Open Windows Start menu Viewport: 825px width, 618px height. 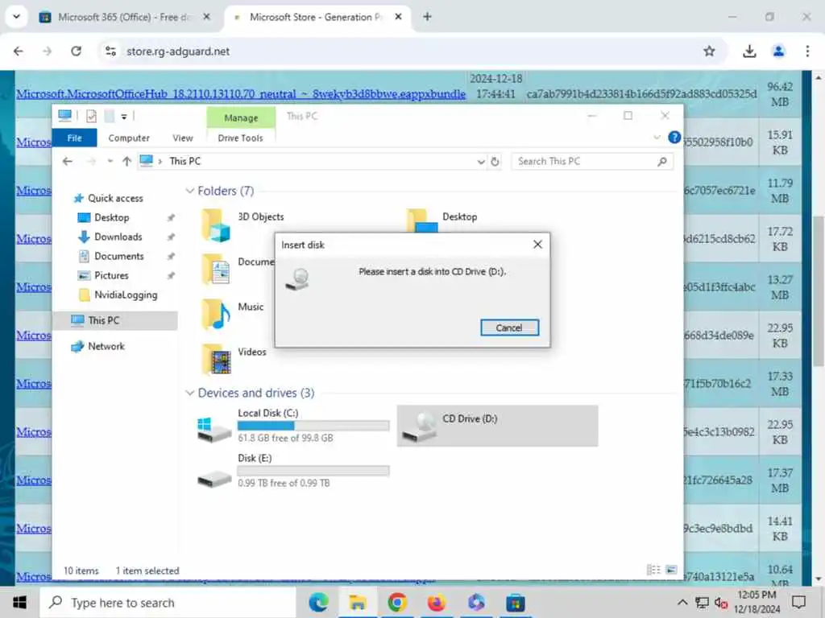(x=19, y=602)
